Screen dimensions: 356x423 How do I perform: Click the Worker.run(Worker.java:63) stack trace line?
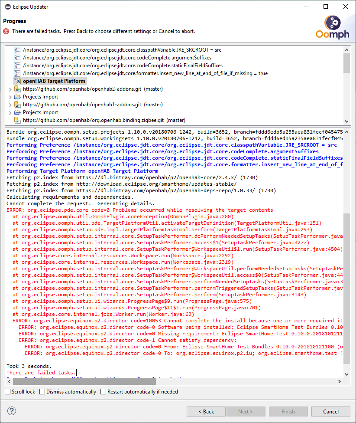104,314
